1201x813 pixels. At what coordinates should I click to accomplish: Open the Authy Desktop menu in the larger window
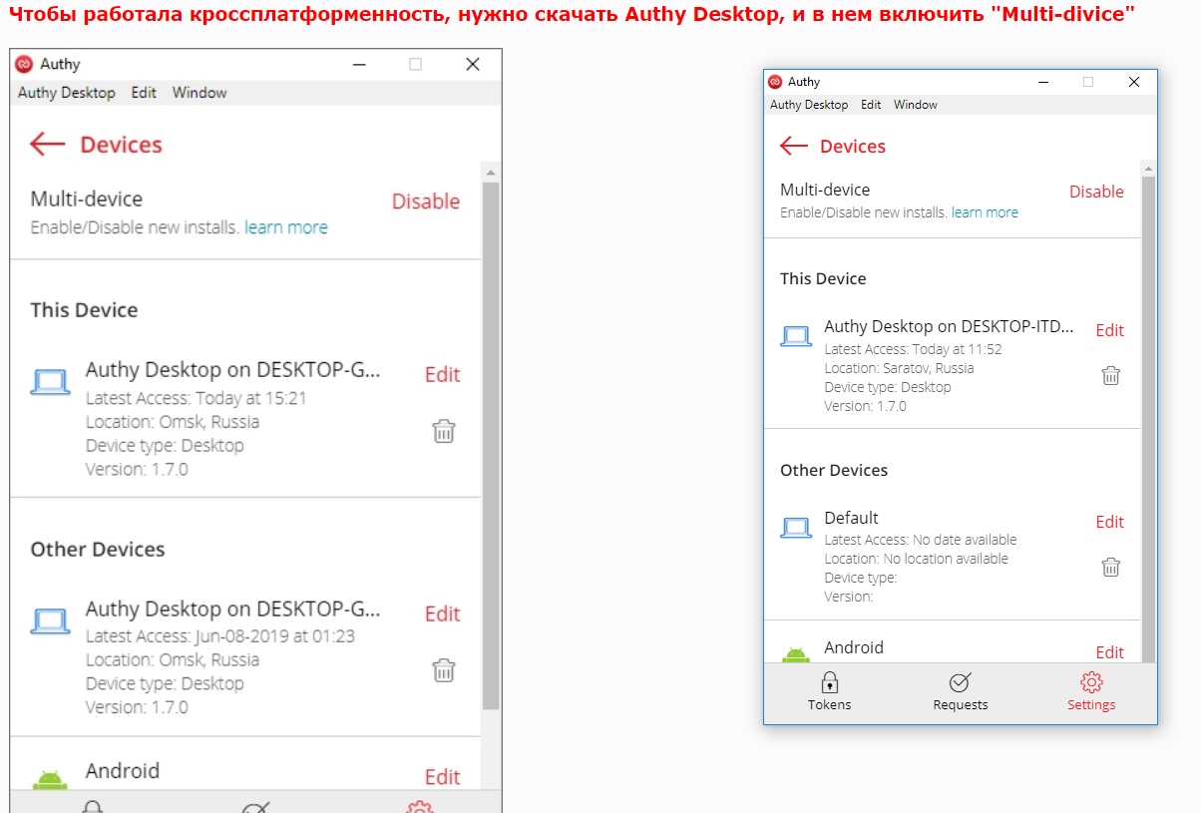coord(66,93)
